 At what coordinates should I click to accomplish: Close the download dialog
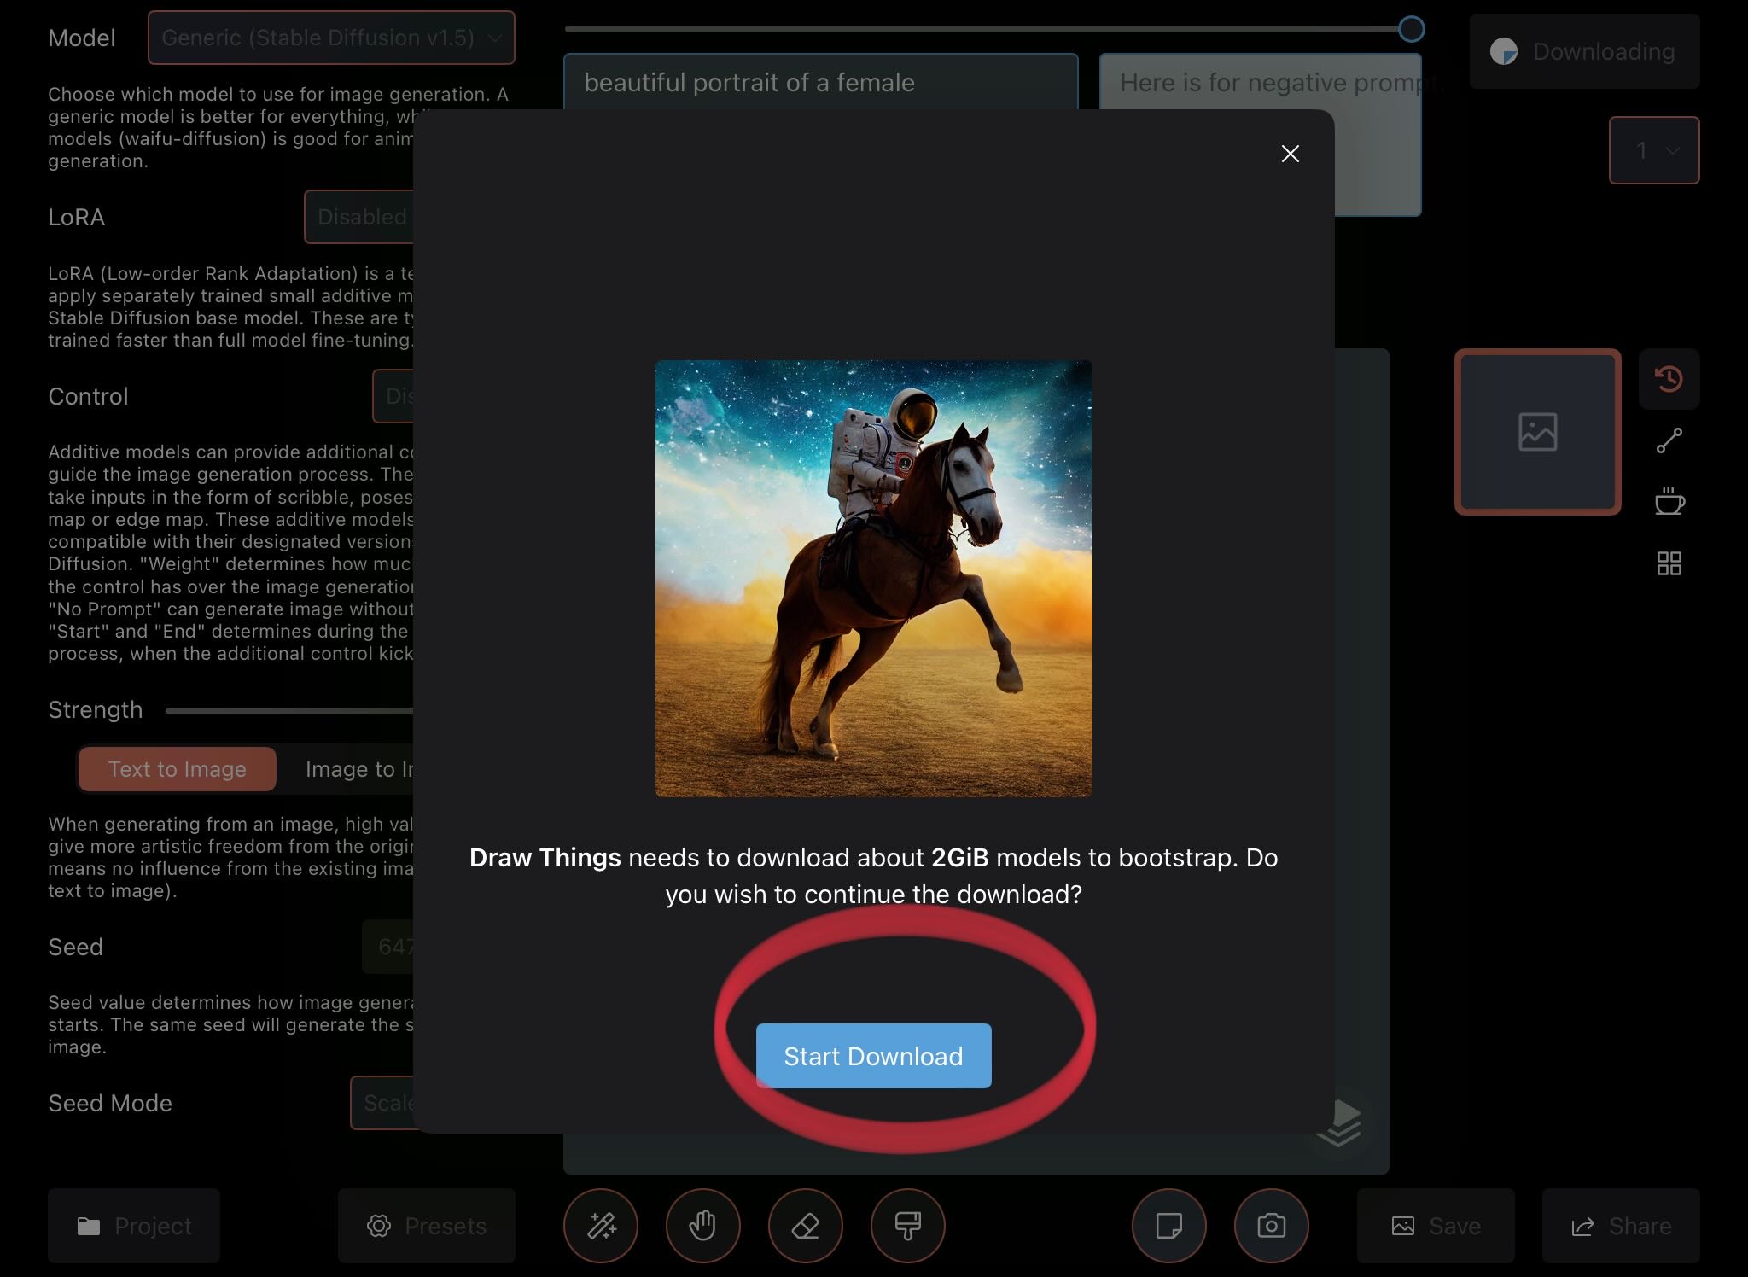click(1290, 154)
